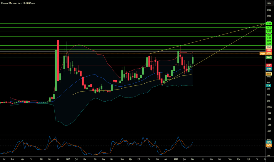The image size is (274, 162).
Task: Click the orange 54,96 oscillator value label
Action: pyautogui.click(x=269, y=145)
